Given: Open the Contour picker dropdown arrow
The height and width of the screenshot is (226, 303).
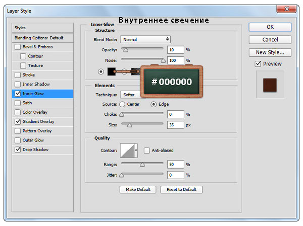Looking at the screenshot, I should (x=136, y=150).
